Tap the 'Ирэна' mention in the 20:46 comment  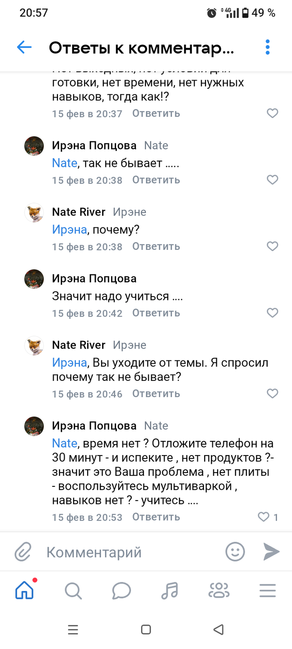point(69,363)
